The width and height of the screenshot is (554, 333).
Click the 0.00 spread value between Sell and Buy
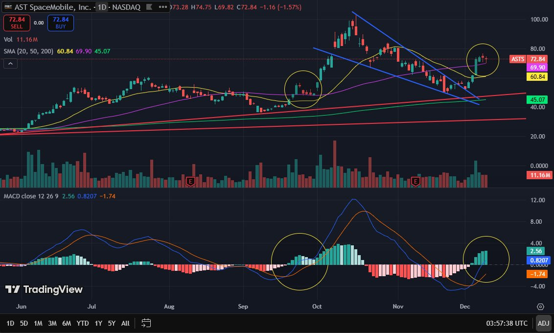39,23
